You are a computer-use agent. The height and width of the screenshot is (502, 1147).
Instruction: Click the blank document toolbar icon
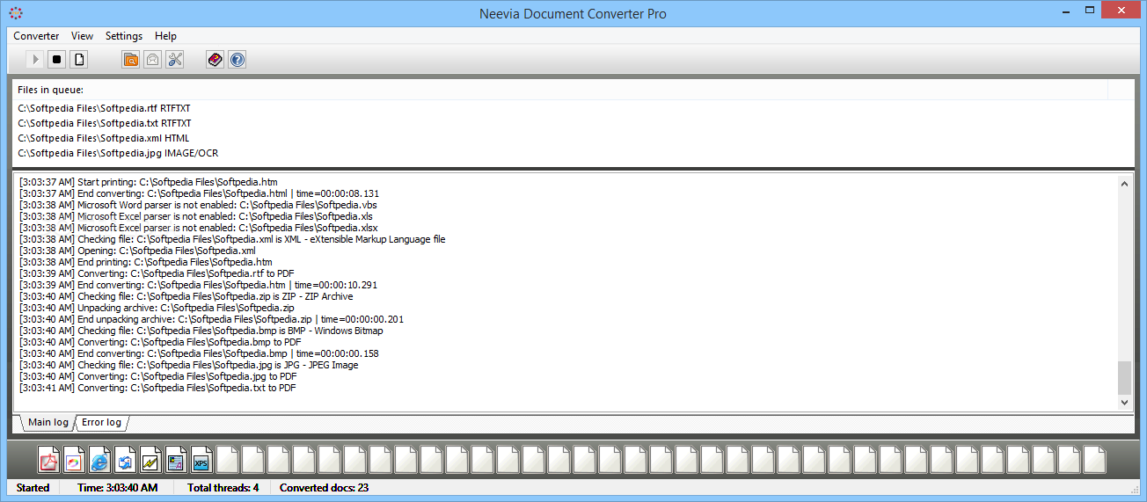[79, 60]
